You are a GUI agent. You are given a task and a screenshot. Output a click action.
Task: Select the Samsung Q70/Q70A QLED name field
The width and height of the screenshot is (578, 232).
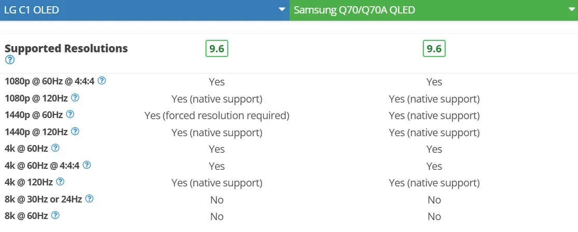point(434,10)
